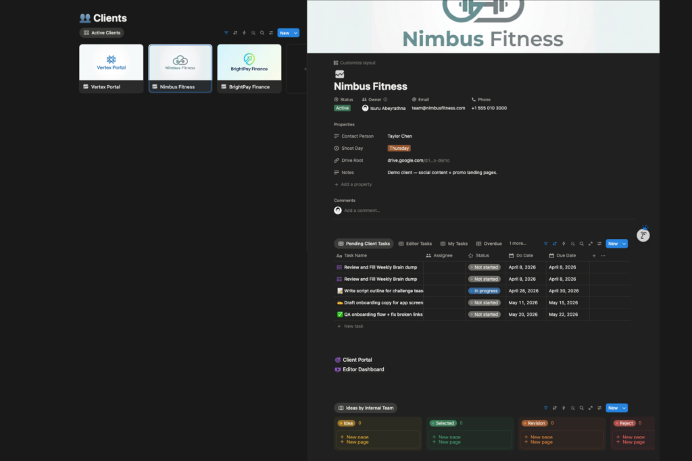Open lightning automations icon in Clients toolbar
The height and width of the screenshot is (461, 692).
(244, 33)
